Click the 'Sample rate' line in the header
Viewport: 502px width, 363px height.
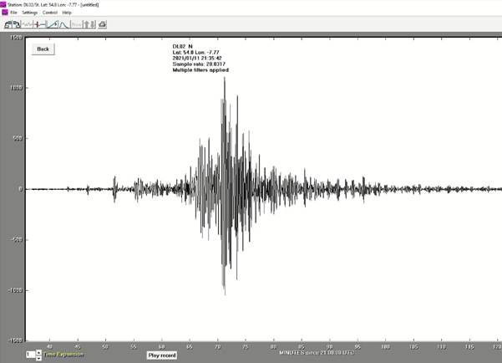(199, 64)
